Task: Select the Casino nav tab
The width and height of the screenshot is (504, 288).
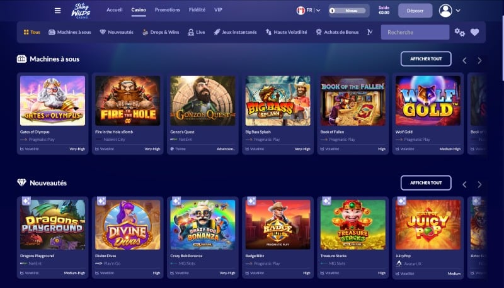Action: tap(139, 10)
